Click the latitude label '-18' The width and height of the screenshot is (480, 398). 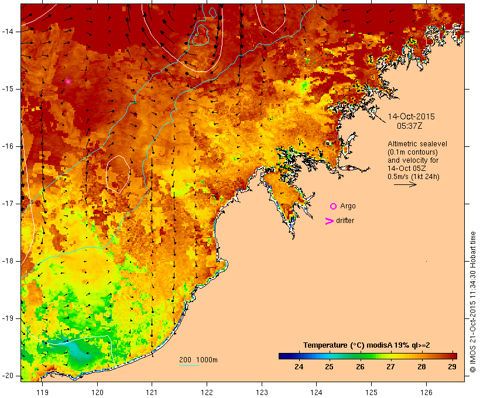[8, 261]
